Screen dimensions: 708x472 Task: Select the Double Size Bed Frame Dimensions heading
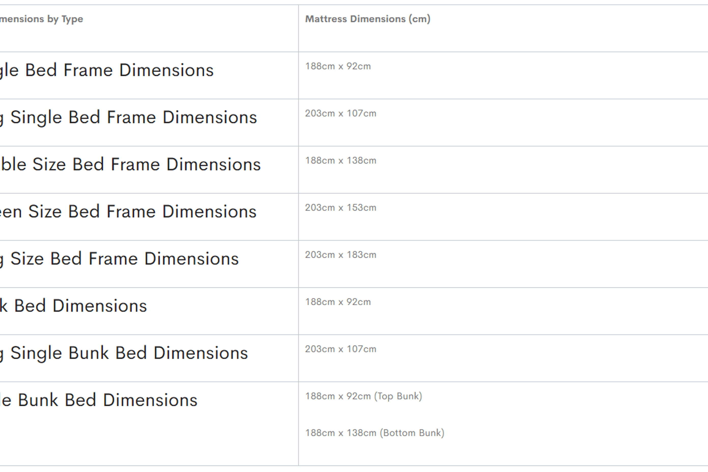click(130, 165)
